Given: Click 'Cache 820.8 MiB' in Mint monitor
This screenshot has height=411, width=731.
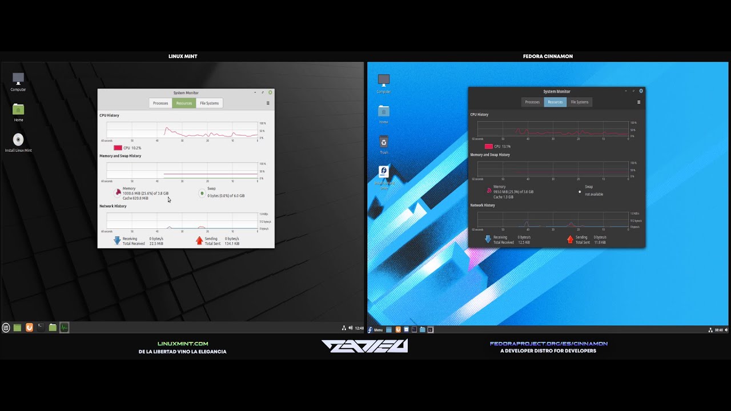Looking at the screenshot, I should coord(135,198).
